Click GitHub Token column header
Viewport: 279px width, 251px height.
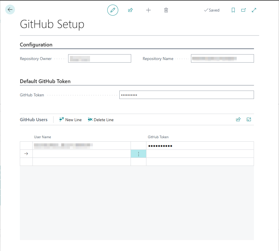[x=158, y=137]
